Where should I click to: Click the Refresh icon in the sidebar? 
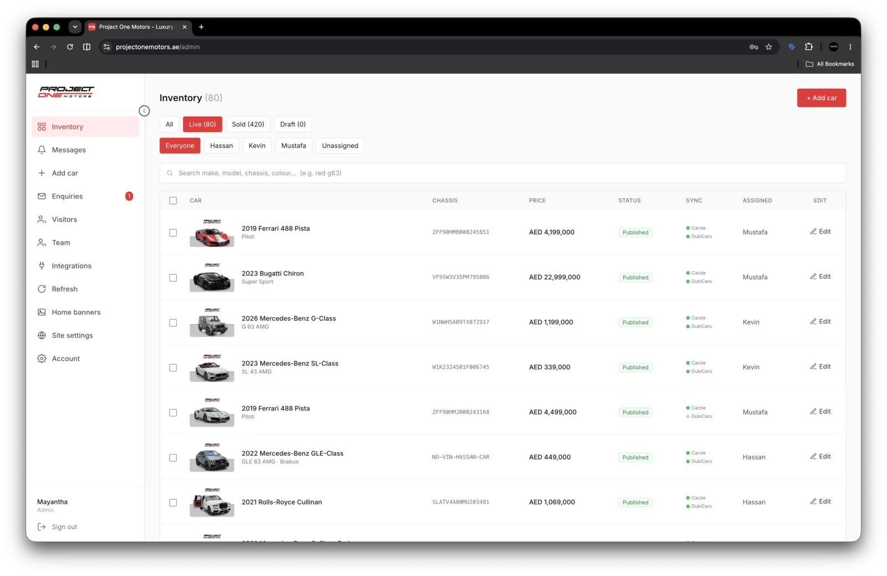click(42, 289)
